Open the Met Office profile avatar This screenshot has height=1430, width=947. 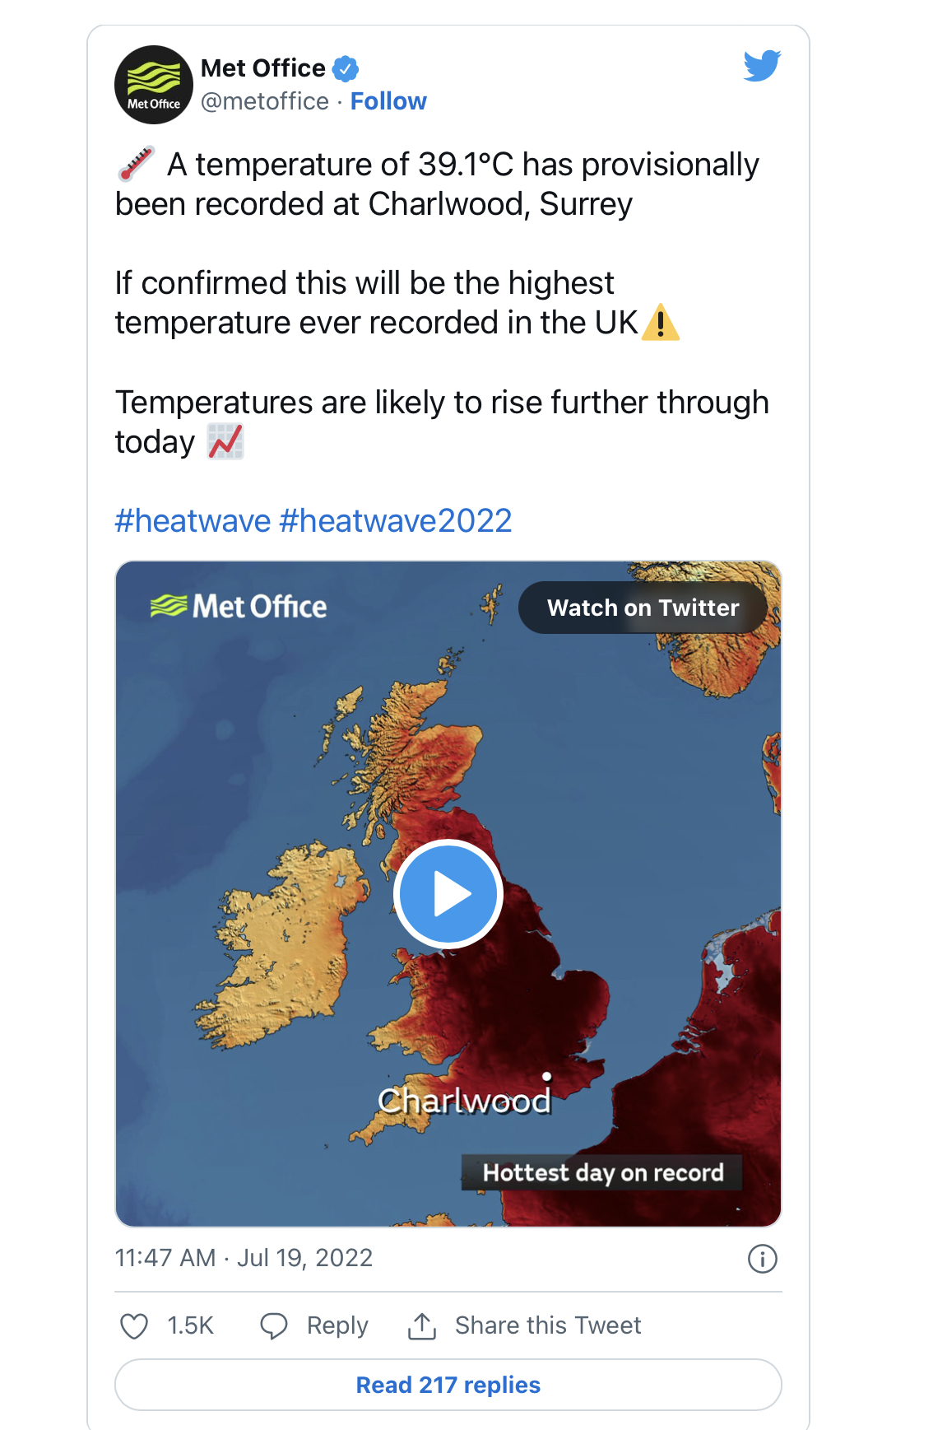point(154,85)
